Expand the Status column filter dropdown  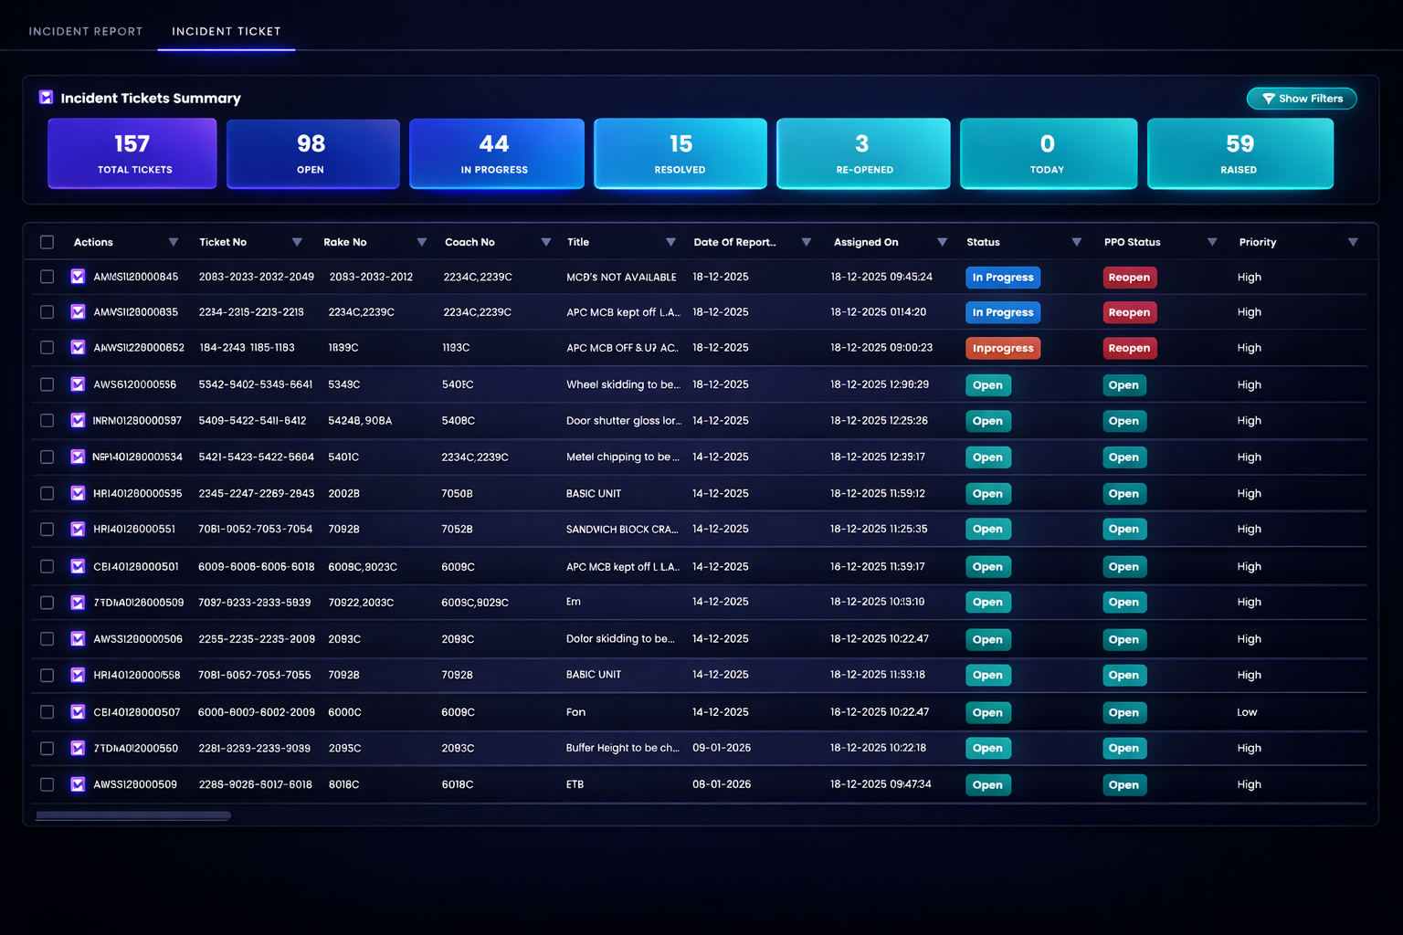click(1076, 242)
